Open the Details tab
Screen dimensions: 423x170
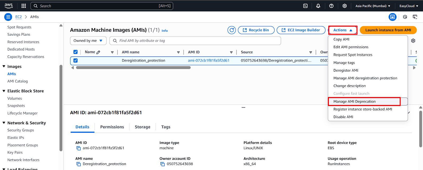[82, 127]
